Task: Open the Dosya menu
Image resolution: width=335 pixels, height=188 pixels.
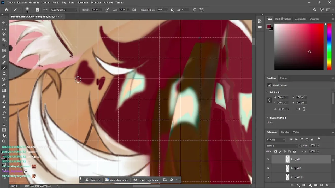Action: pyautogui.click(x=11, y=3)
